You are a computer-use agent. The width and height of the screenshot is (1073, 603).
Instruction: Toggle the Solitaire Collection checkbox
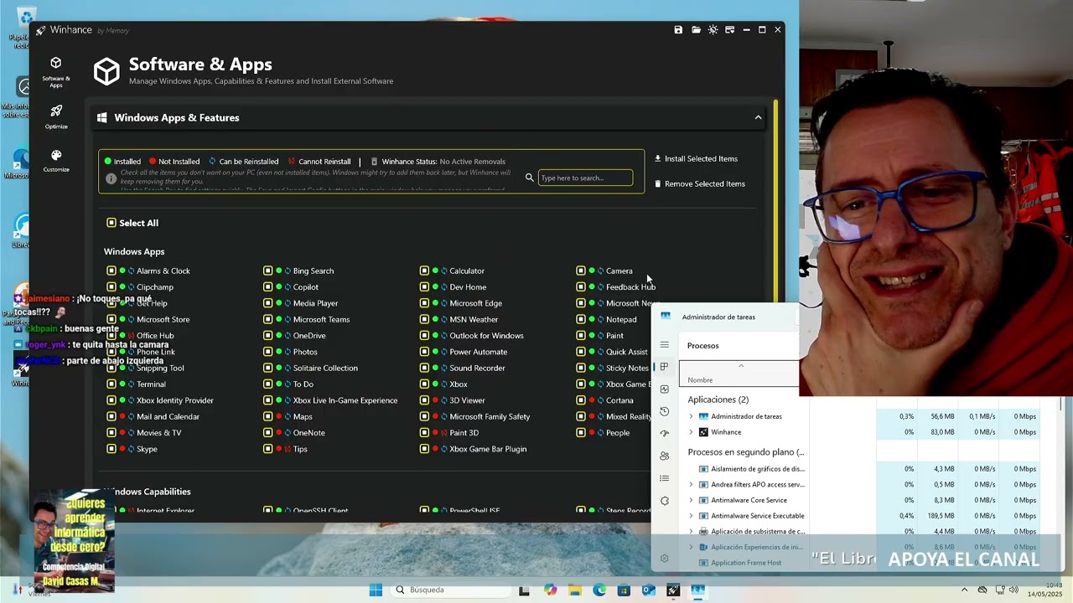pos(268,368)
